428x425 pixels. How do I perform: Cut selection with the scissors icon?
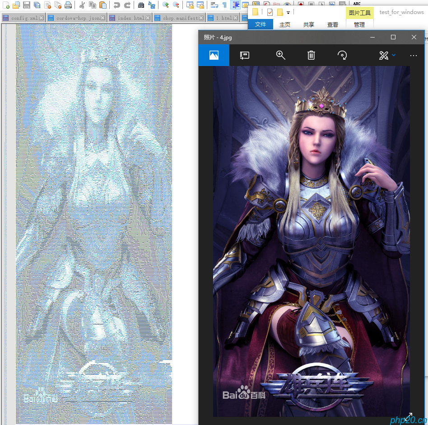(x=82, y=5)
